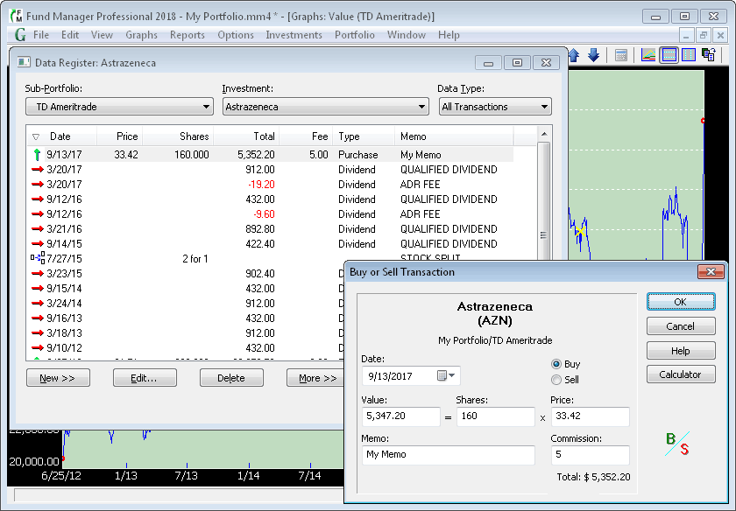Click the red arrow icon on the -9.60 row
This screenshot has height=511, width=736.
pos(38,213)
